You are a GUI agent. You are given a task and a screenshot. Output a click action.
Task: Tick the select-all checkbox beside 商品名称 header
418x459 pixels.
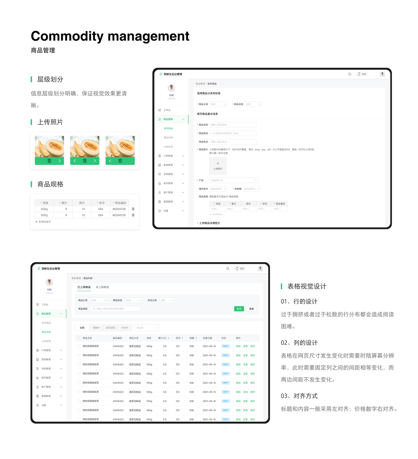point(79,338)
